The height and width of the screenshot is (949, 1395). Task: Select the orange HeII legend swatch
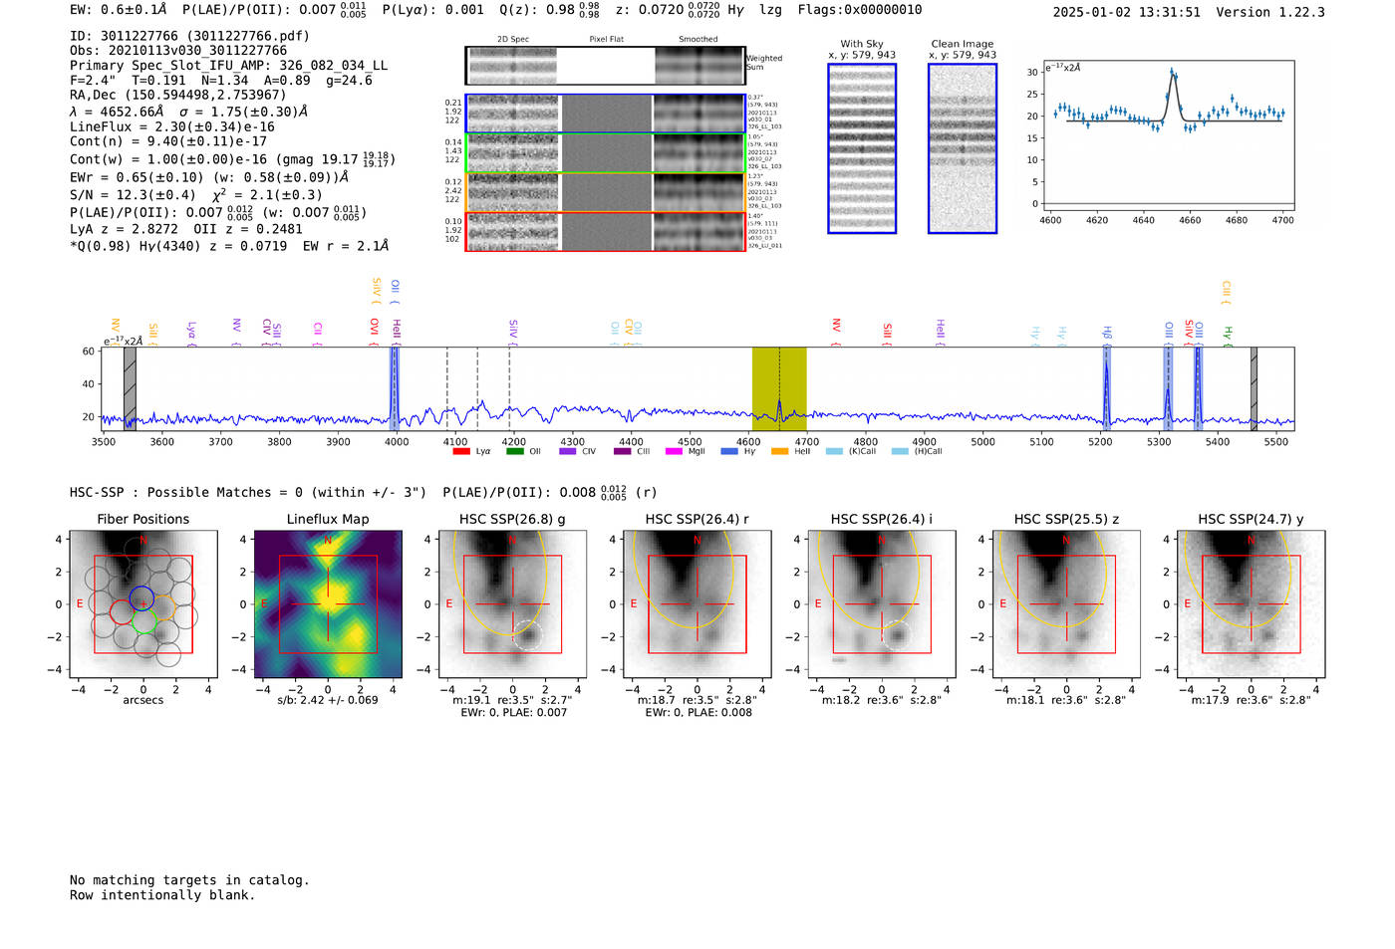tap(779, 452)
